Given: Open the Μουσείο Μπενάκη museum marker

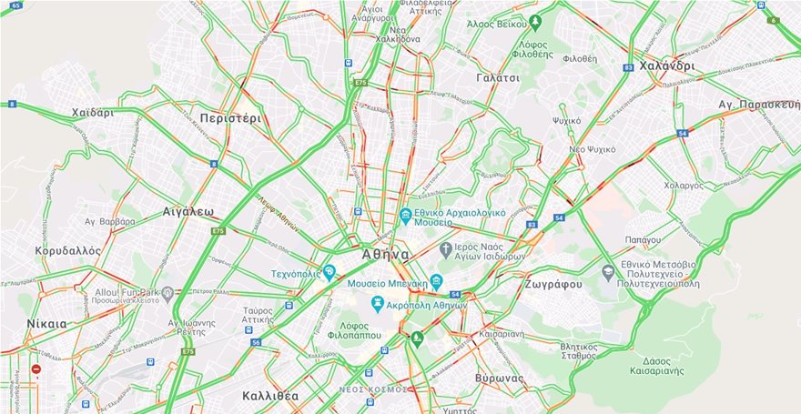Looking at the screenshot, I should click(x=436, y=282).
